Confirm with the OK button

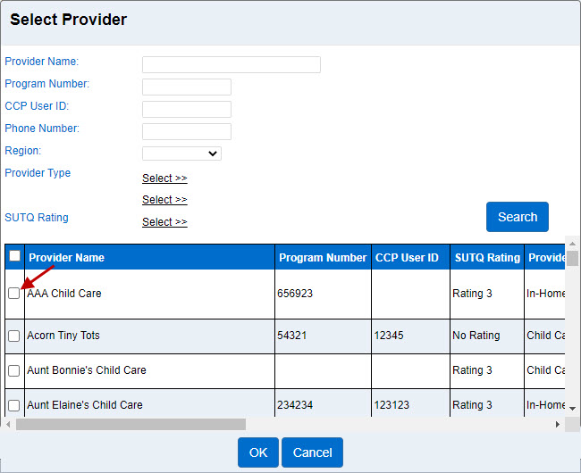258,452
